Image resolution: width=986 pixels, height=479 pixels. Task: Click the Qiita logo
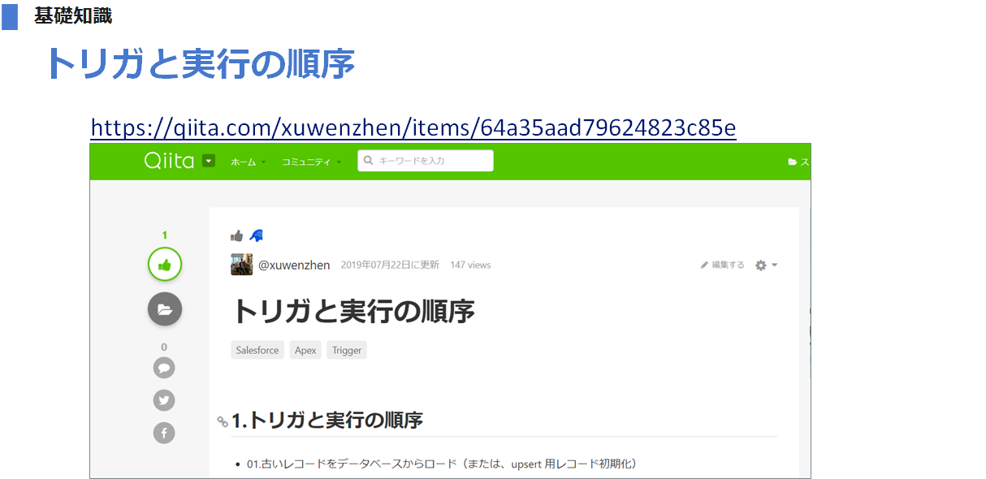169,161
